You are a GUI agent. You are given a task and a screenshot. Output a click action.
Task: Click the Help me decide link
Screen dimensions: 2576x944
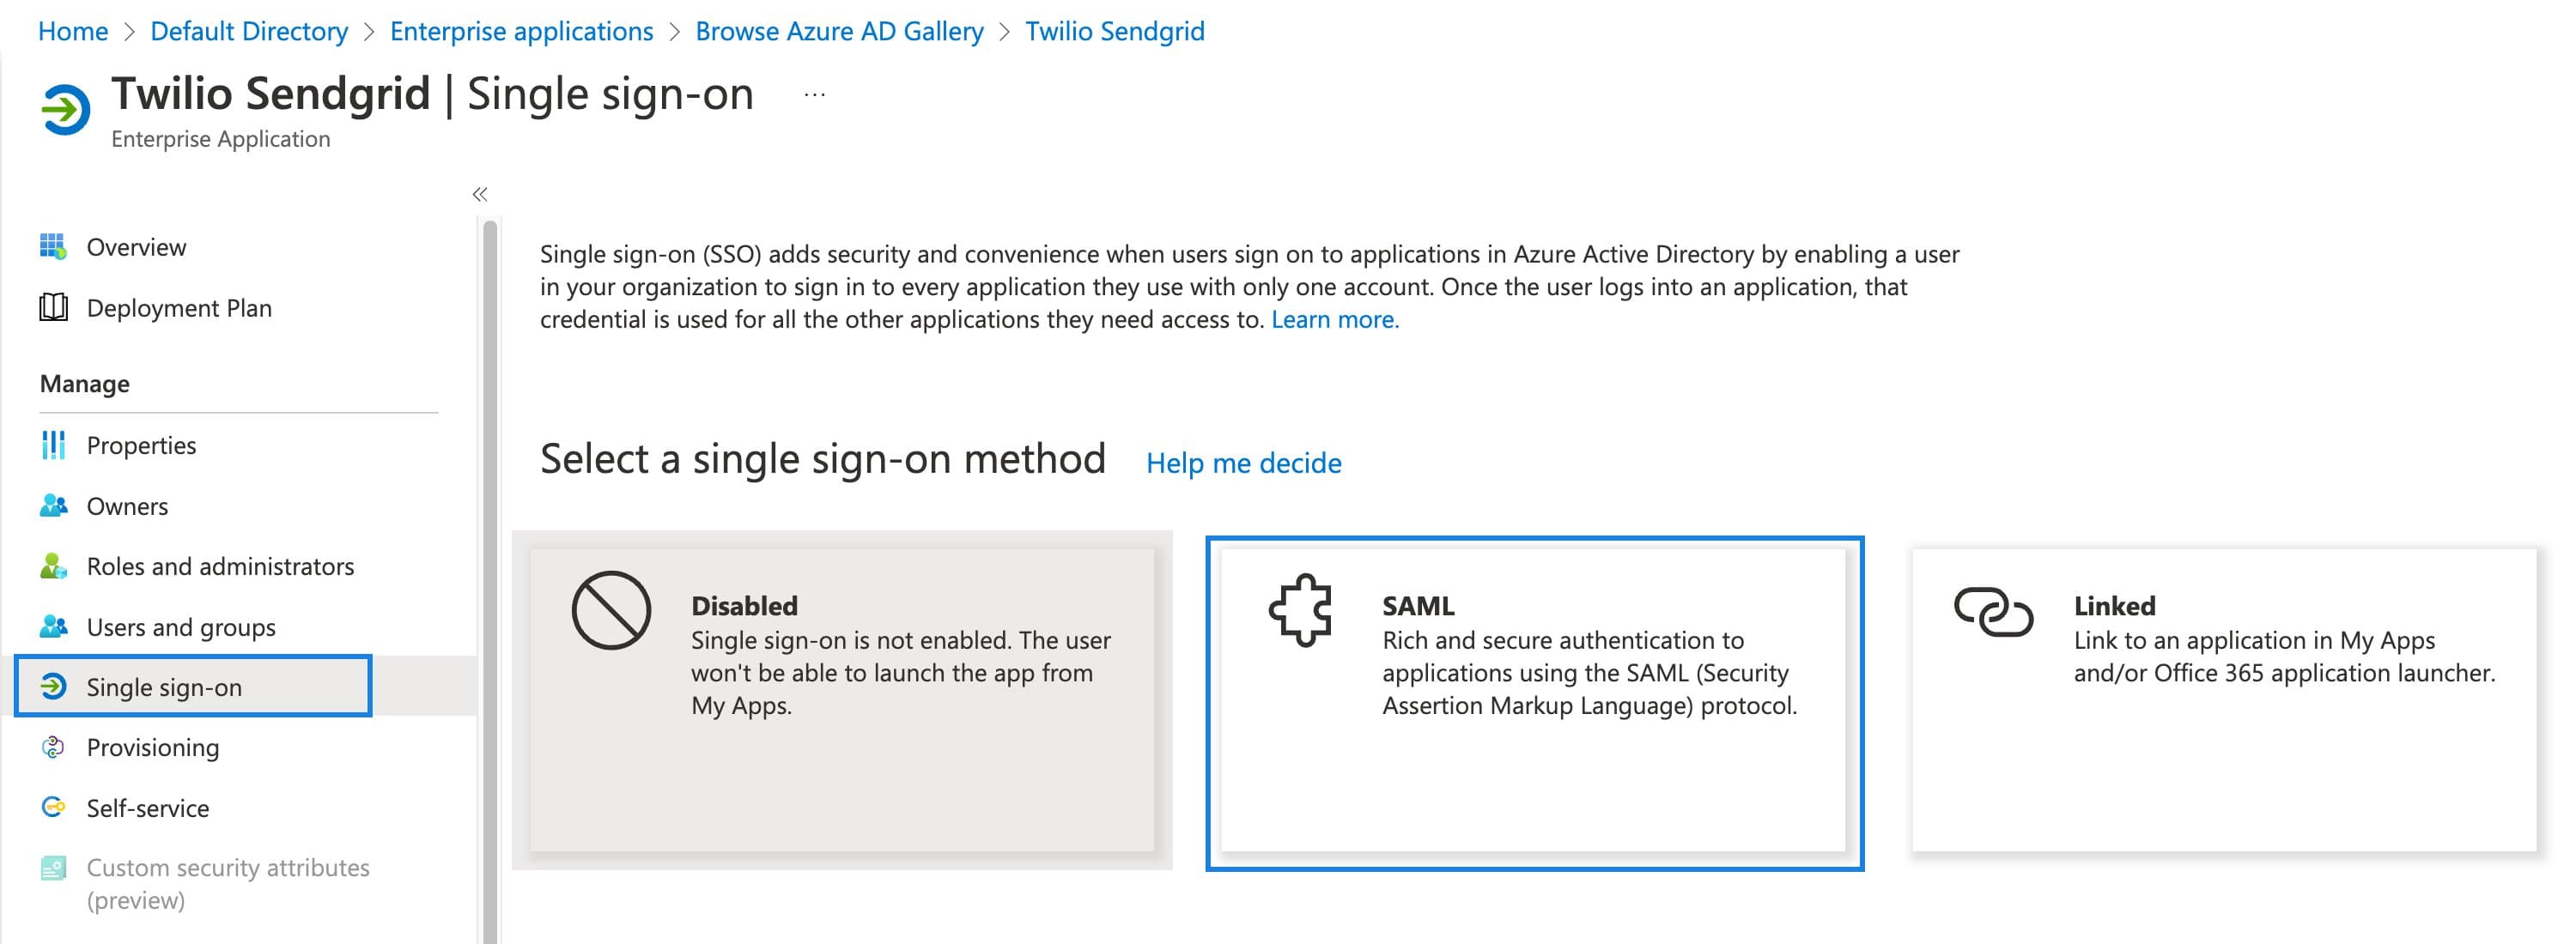[x=1243, y=463]
